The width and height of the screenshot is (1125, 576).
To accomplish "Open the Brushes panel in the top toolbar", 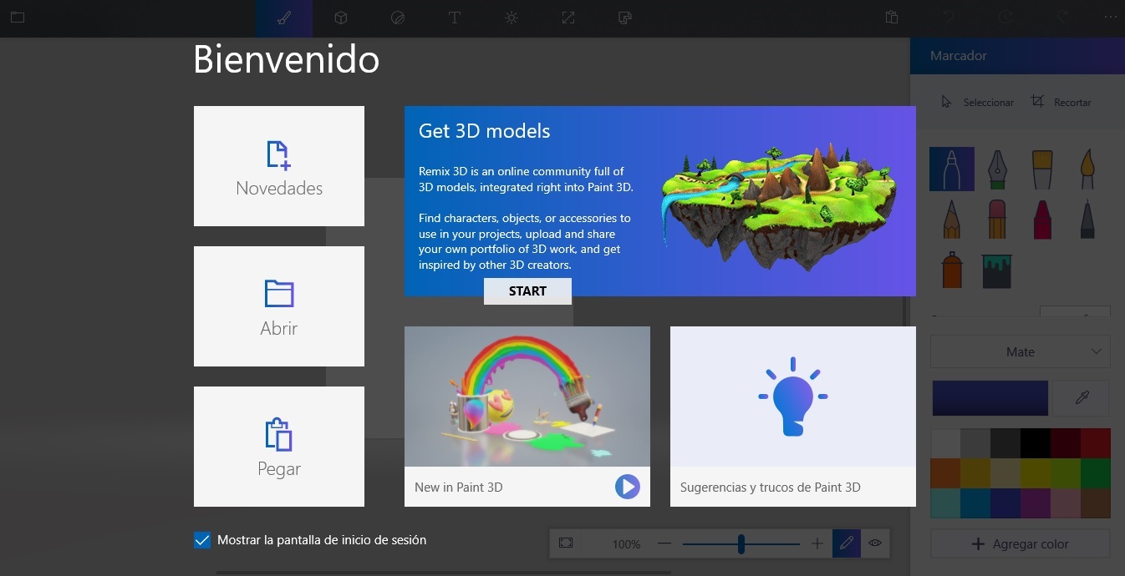I will click(284, 18).
